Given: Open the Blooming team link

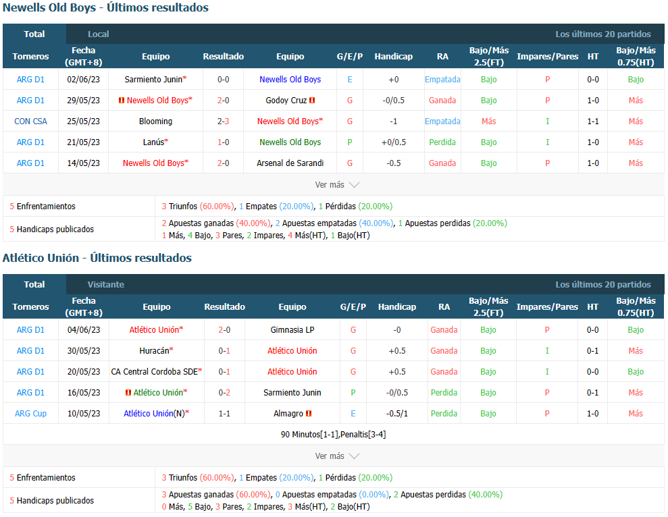Looking at the screenshot, I should click(155, 121).
